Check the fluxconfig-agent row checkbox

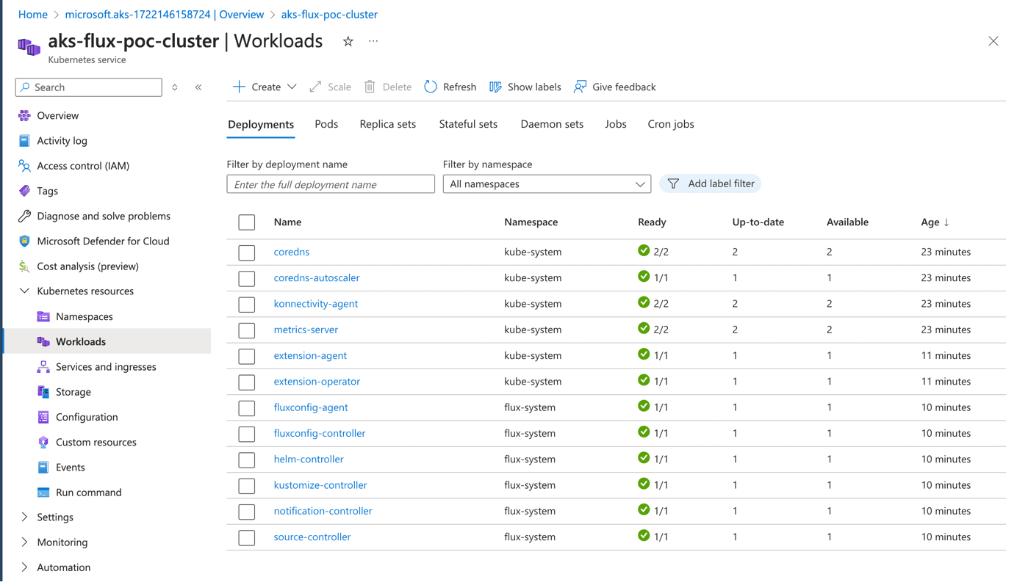(247, 408)
